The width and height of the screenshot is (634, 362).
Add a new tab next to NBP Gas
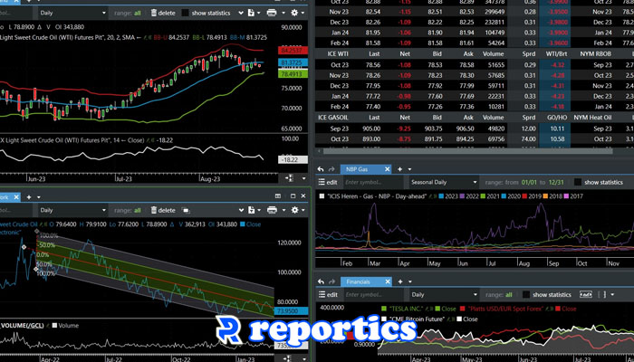(x=399, y=169)
